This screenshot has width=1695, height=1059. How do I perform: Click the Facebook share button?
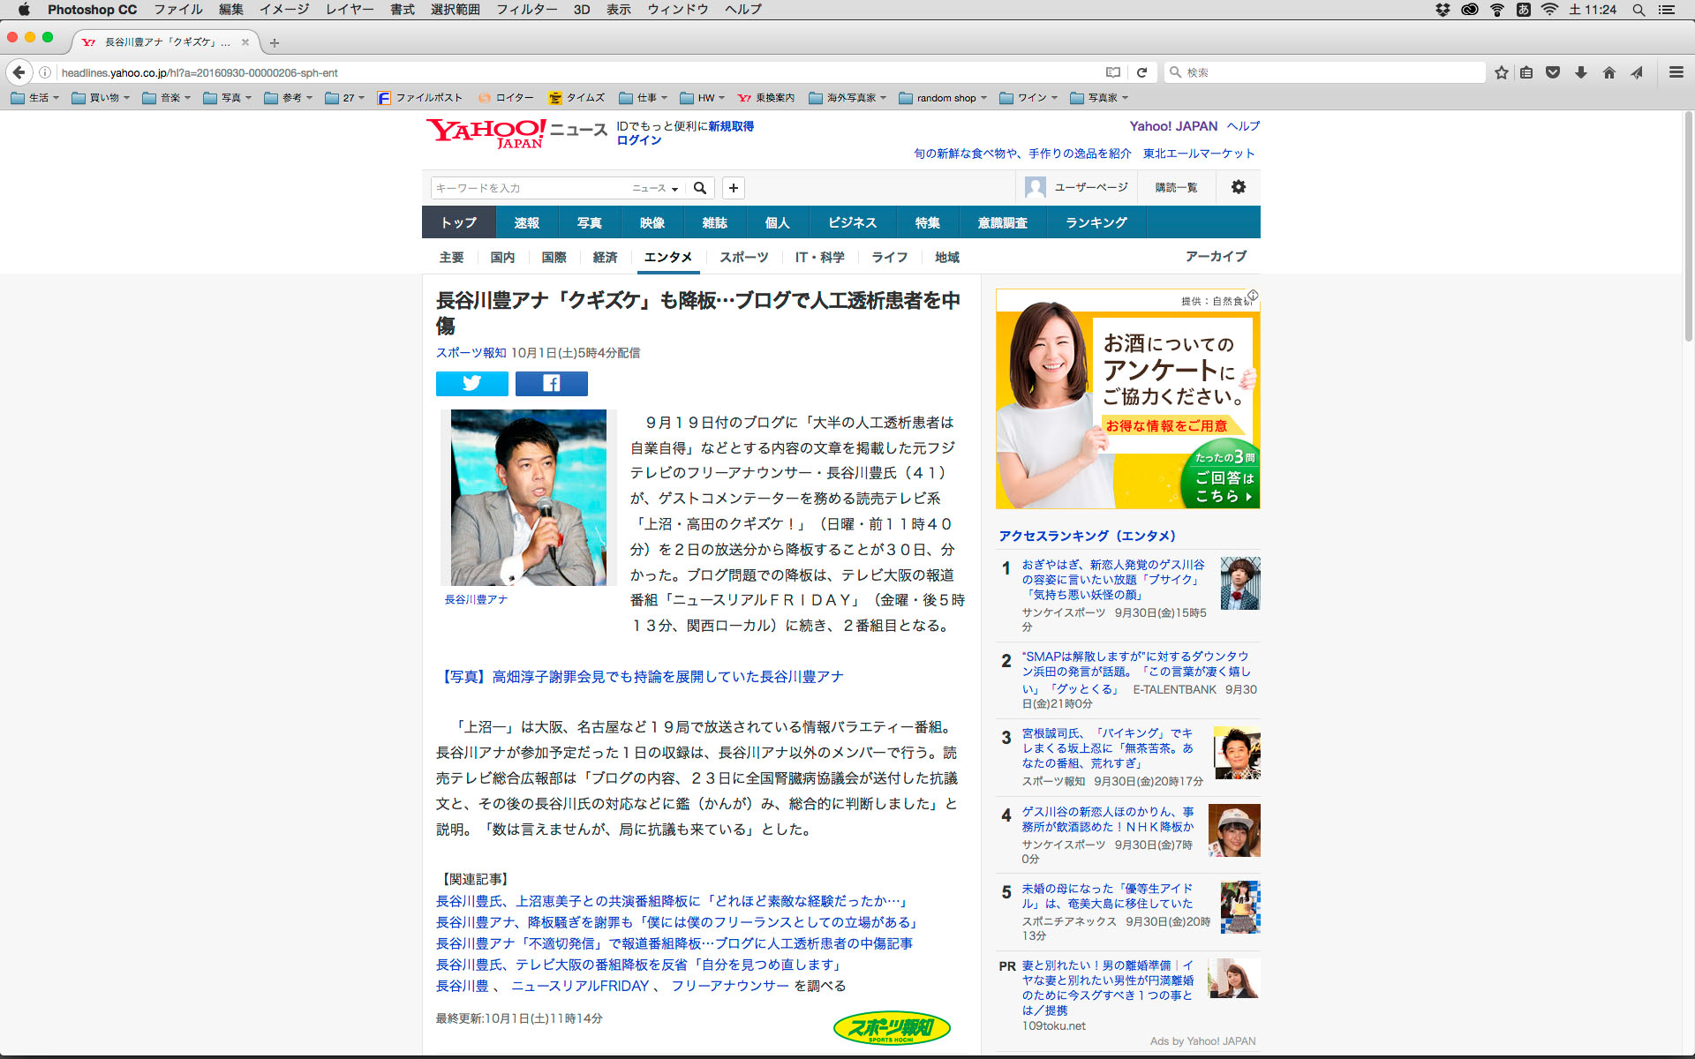[x=551, y=383]
